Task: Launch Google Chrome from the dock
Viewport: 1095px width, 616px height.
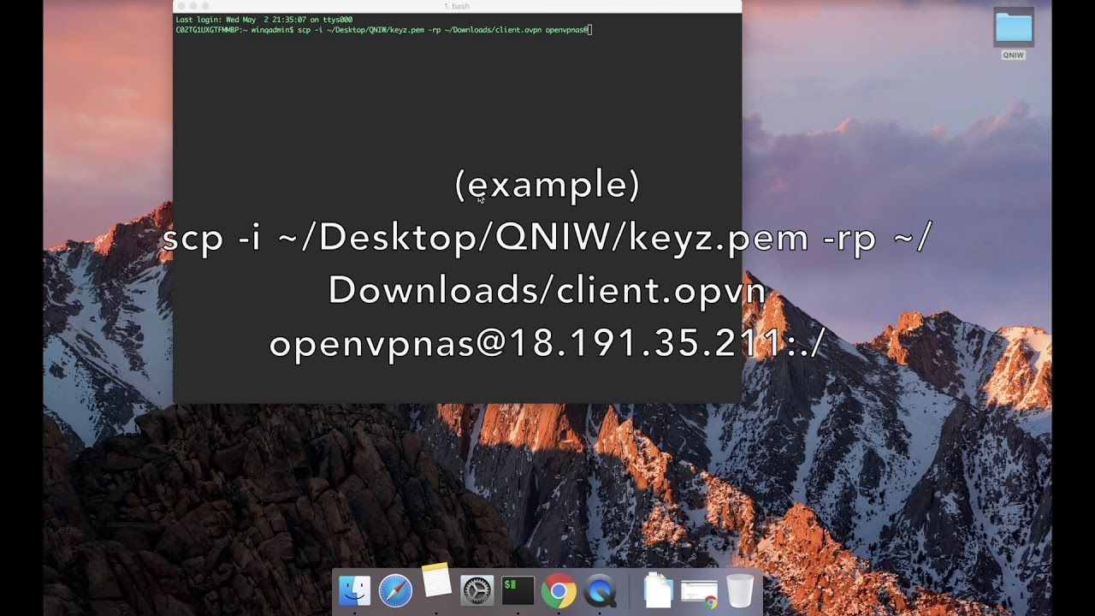Action: point(559,590)
